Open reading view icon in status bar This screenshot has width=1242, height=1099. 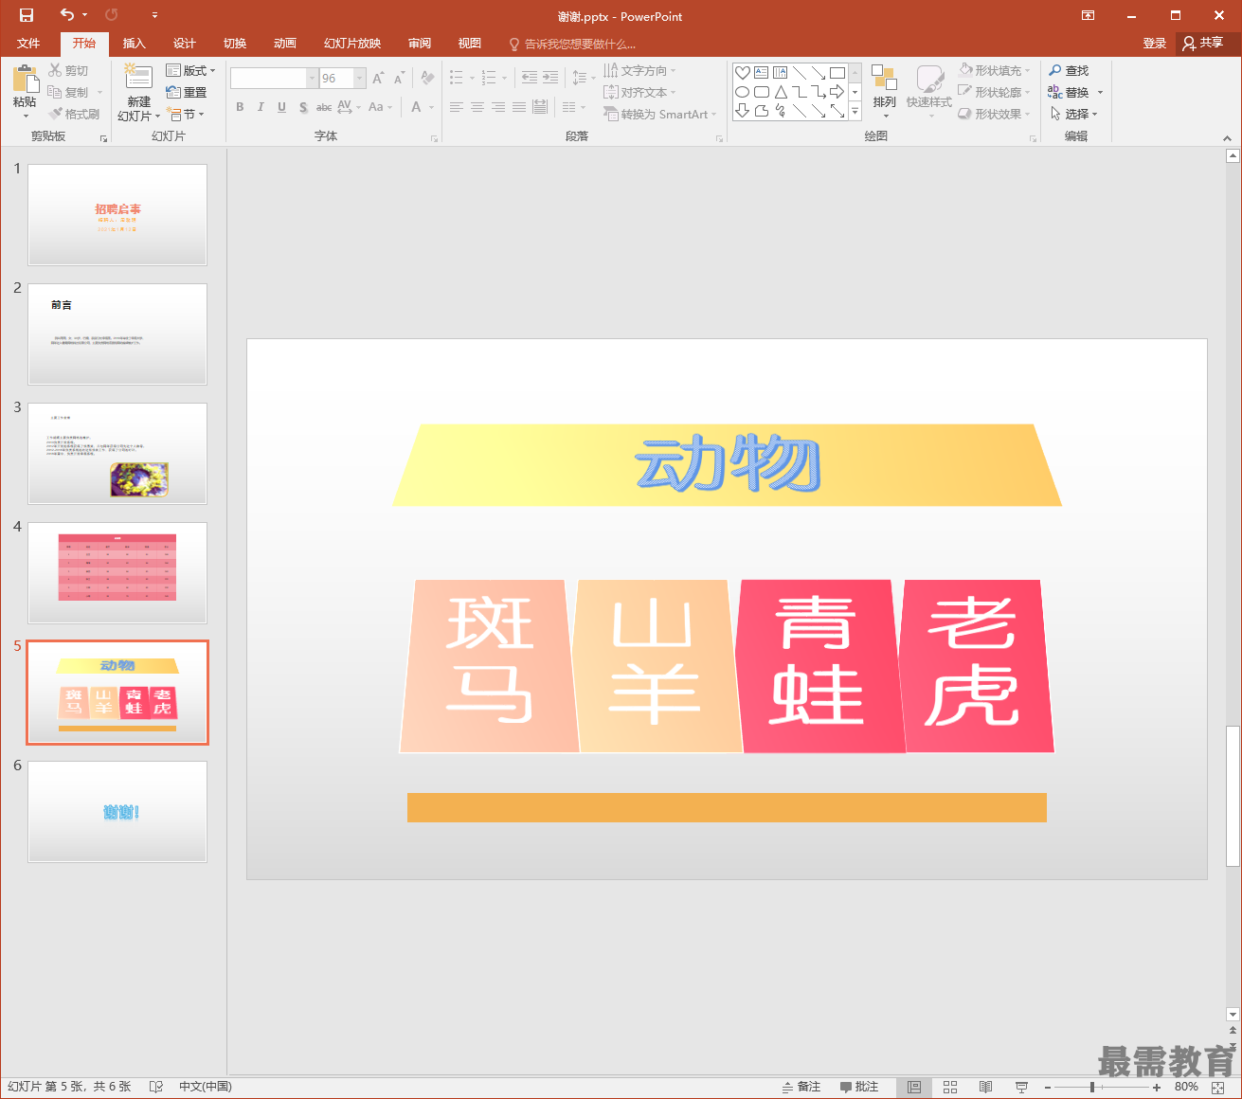click(985, 1087)
